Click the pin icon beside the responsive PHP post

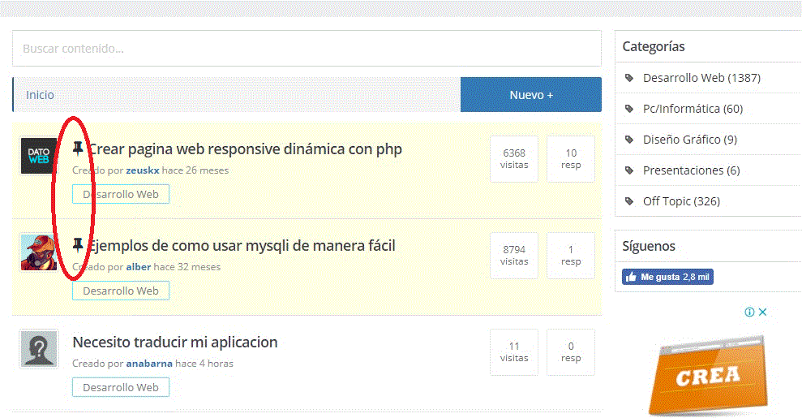click(78, 149)
